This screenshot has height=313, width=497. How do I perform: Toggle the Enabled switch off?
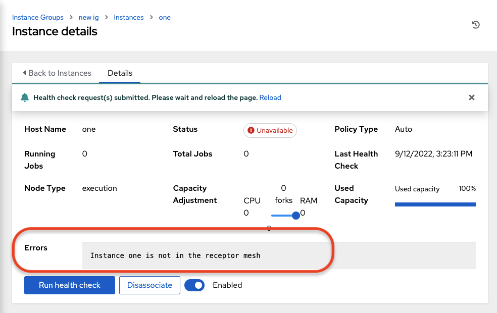pyautogui.click(x=194, y=285)
